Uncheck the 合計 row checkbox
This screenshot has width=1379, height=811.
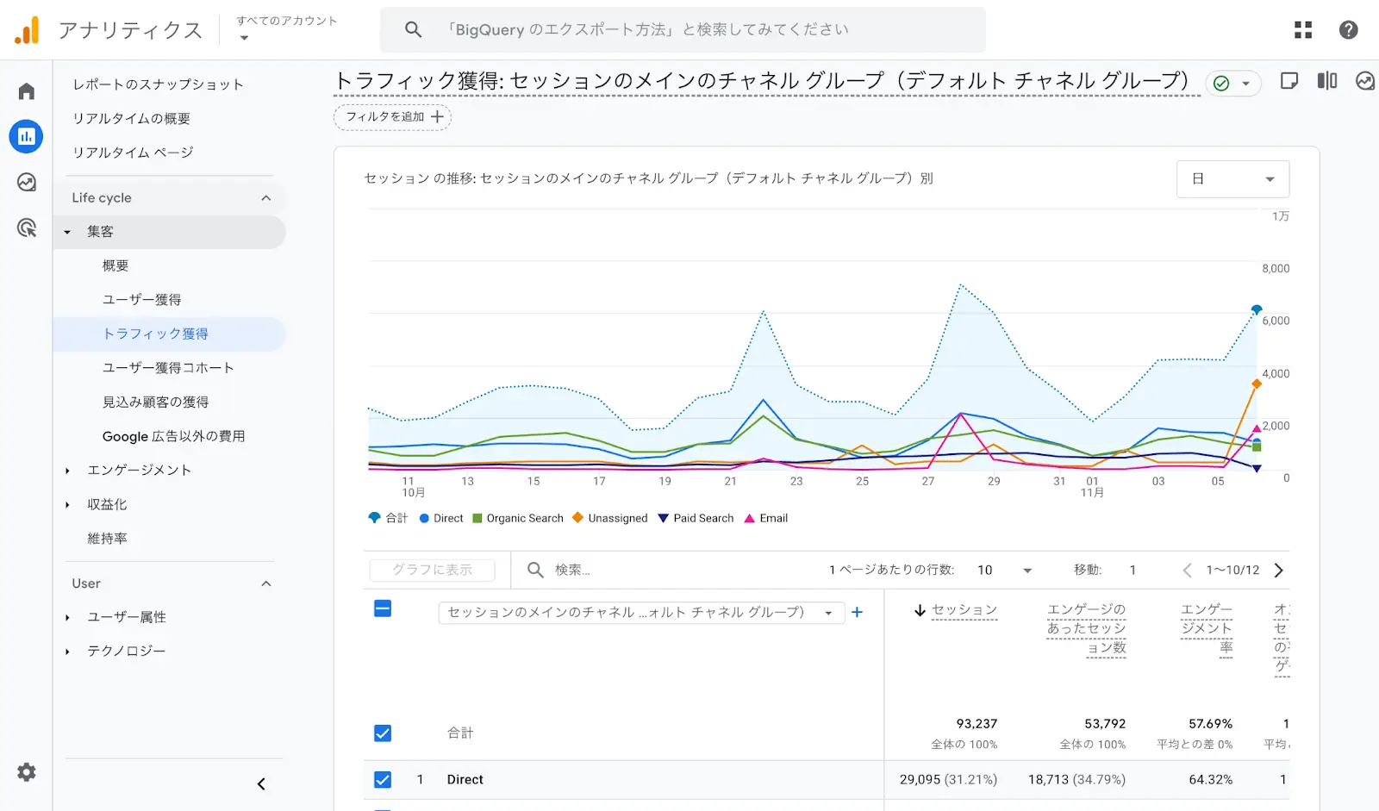click(x=383, y=733)
